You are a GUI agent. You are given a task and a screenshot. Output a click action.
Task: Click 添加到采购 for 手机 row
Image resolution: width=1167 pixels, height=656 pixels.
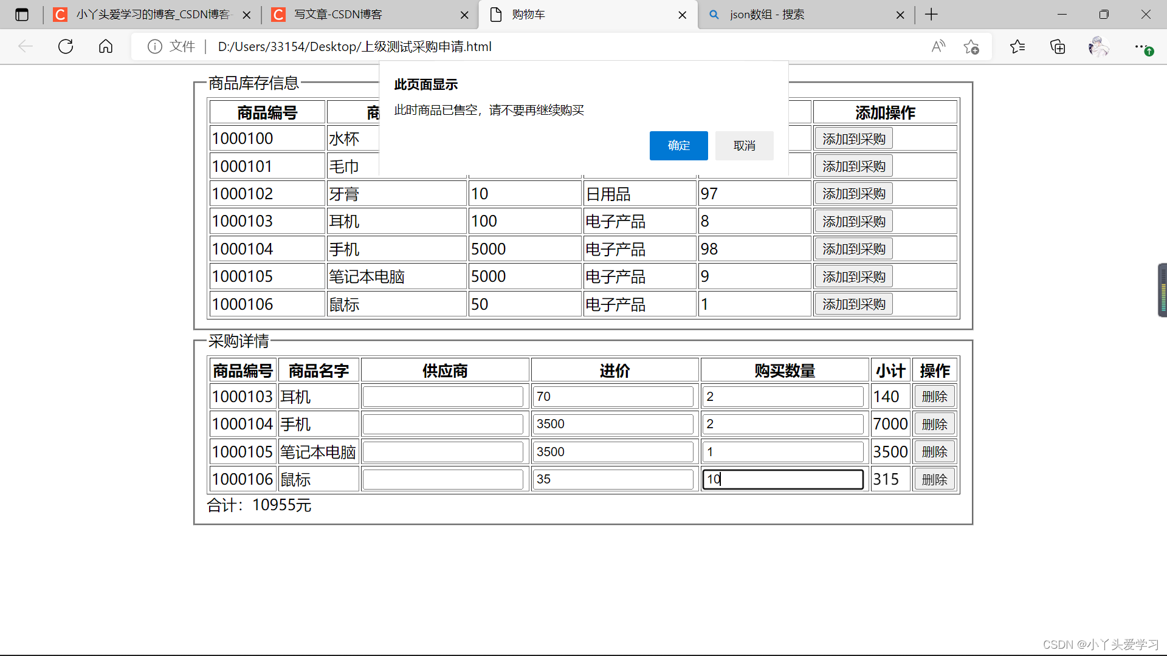click(853, 249)
